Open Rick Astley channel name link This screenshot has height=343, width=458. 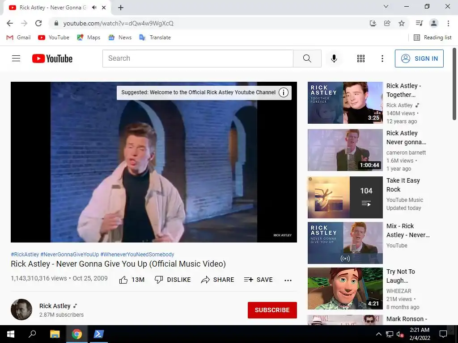55,306
